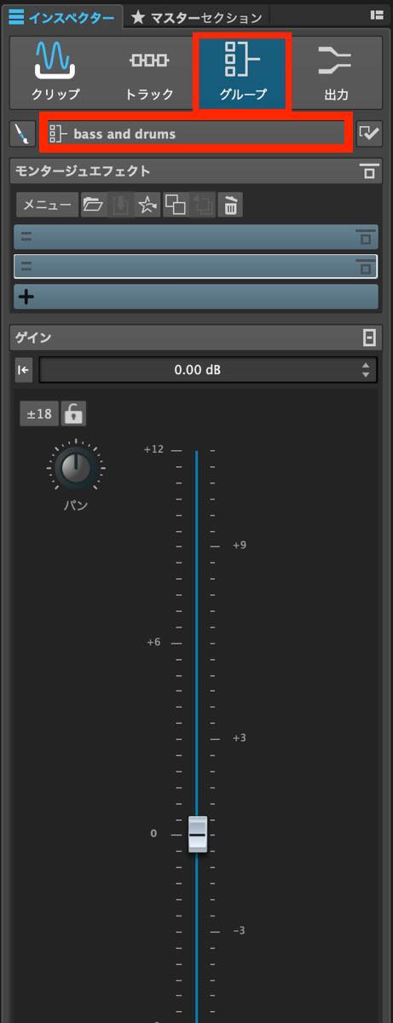This screenshot has width=393, height=1023.
Task: Toggle the ±18 gain range button
Action: tap(39, 414)
